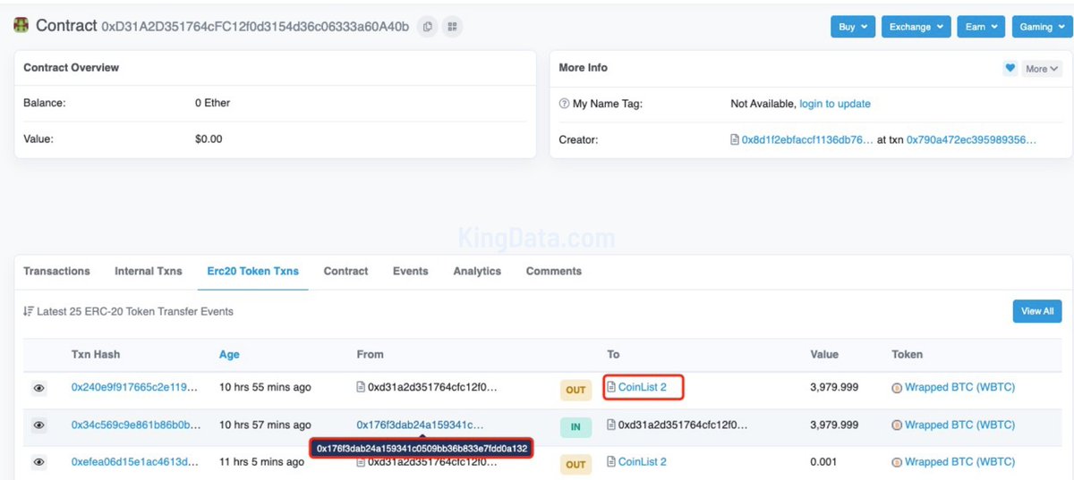The width and height of the screenshot is (1074, 480).
Task: Click the 0.001 value cell
Action: (x=823, y=462)
